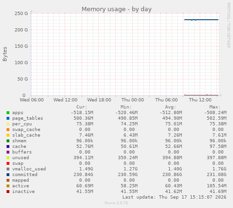The height and width of the screenshot is (208, 233).
Task: Click the page_tables legend label
Action: pyautogui.click(x=28, y=118)
